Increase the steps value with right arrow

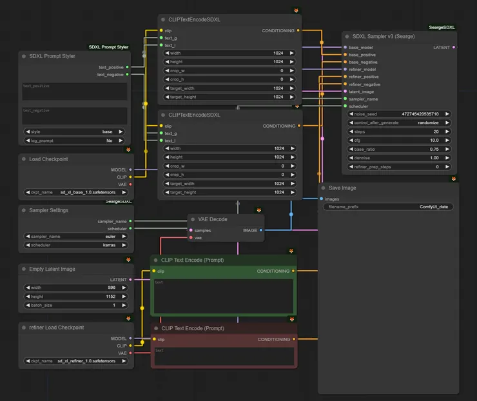click(x=449, y=132)
